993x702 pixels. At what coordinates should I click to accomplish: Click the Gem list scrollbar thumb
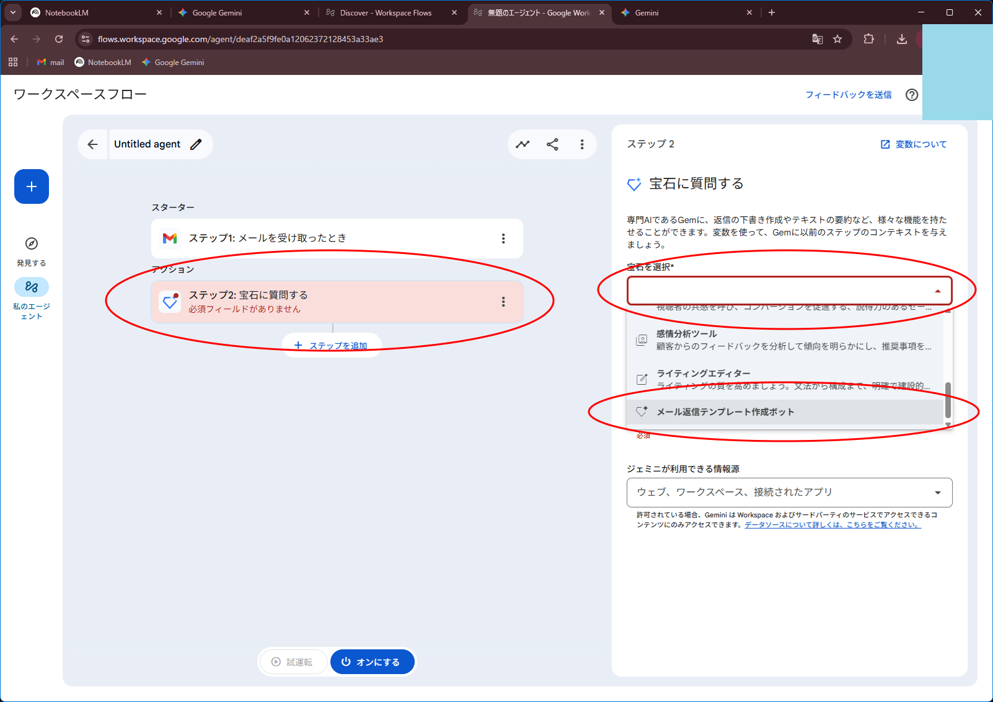pos(947,400)
